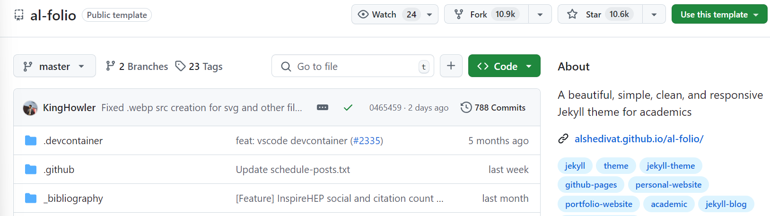Click the star count 10.6k badge
Screen dimensions: 770x216
point(619,14)
